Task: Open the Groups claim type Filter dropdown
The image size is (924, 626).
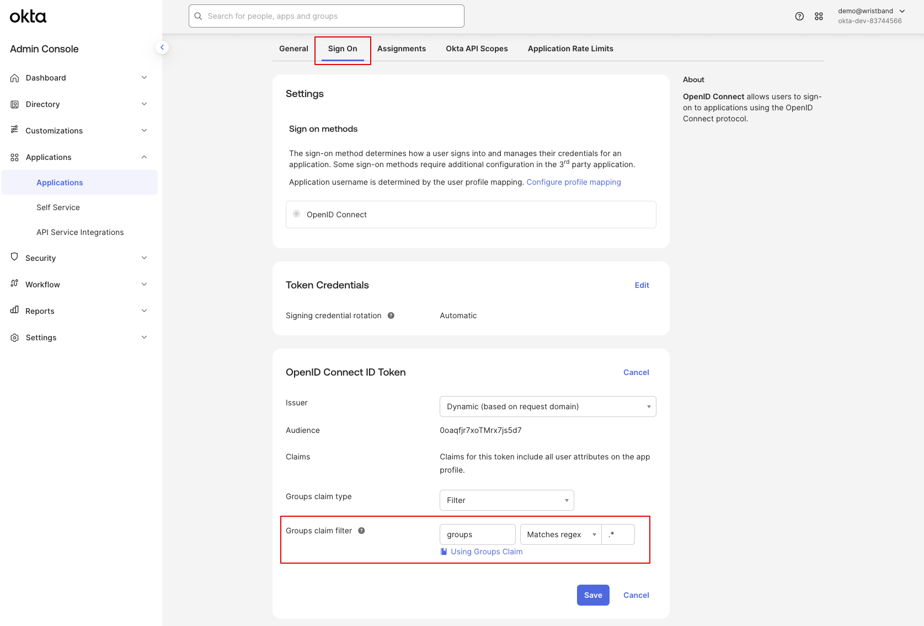Action: pyautogui.click(x=507, y=500)
